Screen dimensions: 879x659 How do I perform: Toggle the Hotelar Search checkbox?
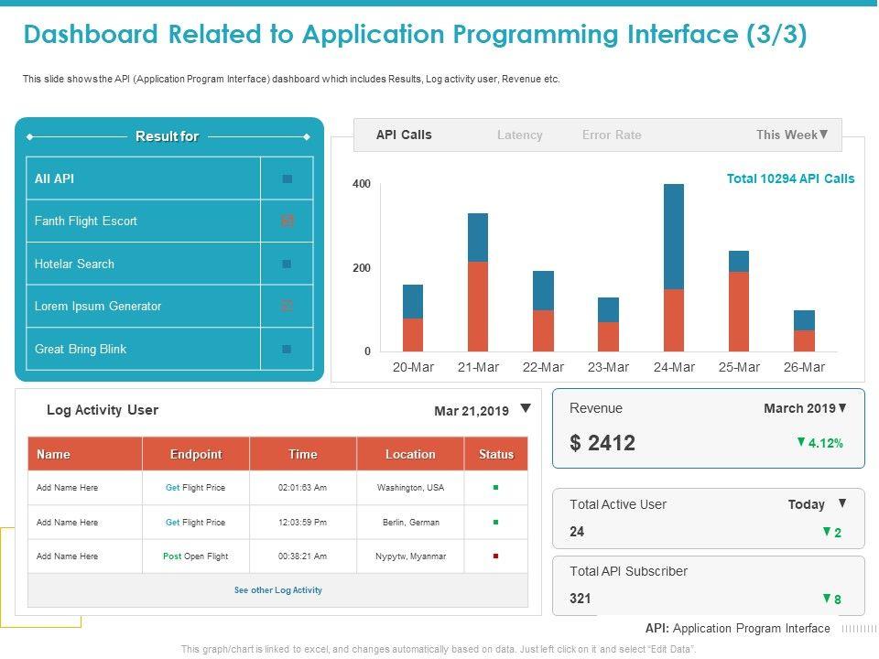tap(287, 265)
